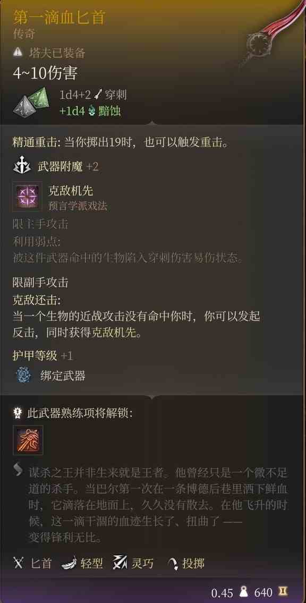Viewport: 306px width, 603px height.
Task: Click the green necrotic damage icon
Action: 92,111
